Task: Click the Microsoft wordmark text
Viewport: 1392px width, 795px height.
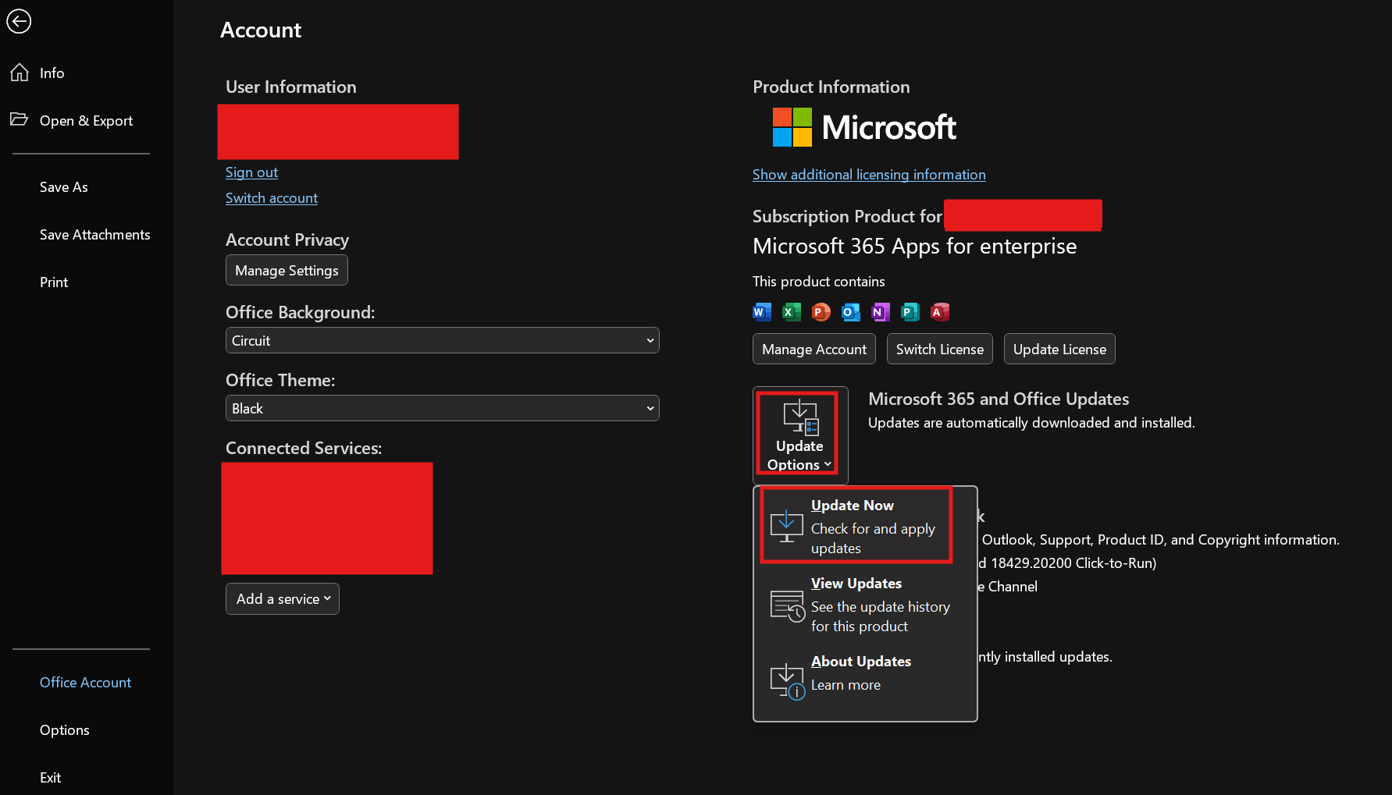Action: coord(889,127)
